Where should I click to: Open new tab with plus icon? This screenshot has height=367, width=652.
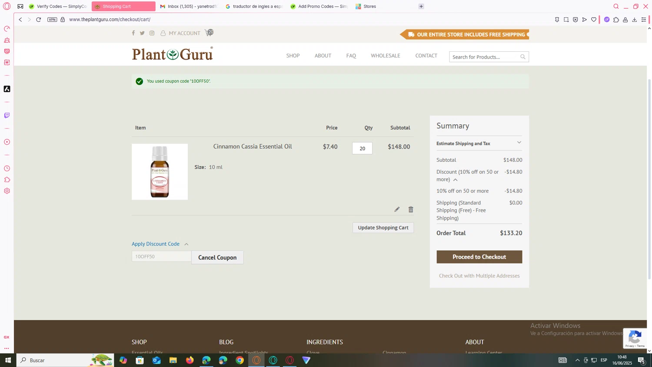(x=421, y=7)
